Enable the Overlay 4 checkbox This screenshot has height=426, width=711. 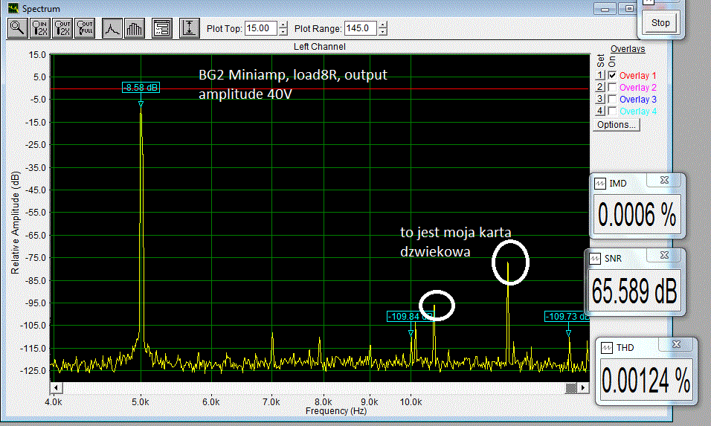tap(612, 111)
